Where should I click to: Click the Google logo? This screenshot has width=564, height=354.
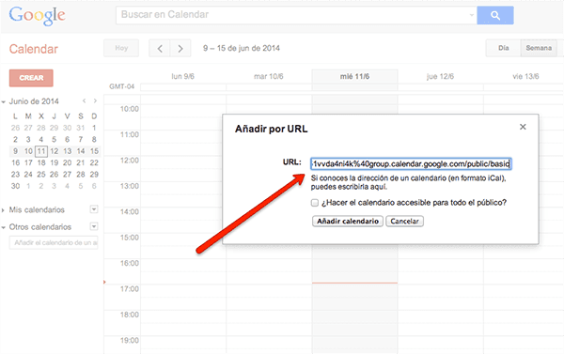(x=37, y=15)
